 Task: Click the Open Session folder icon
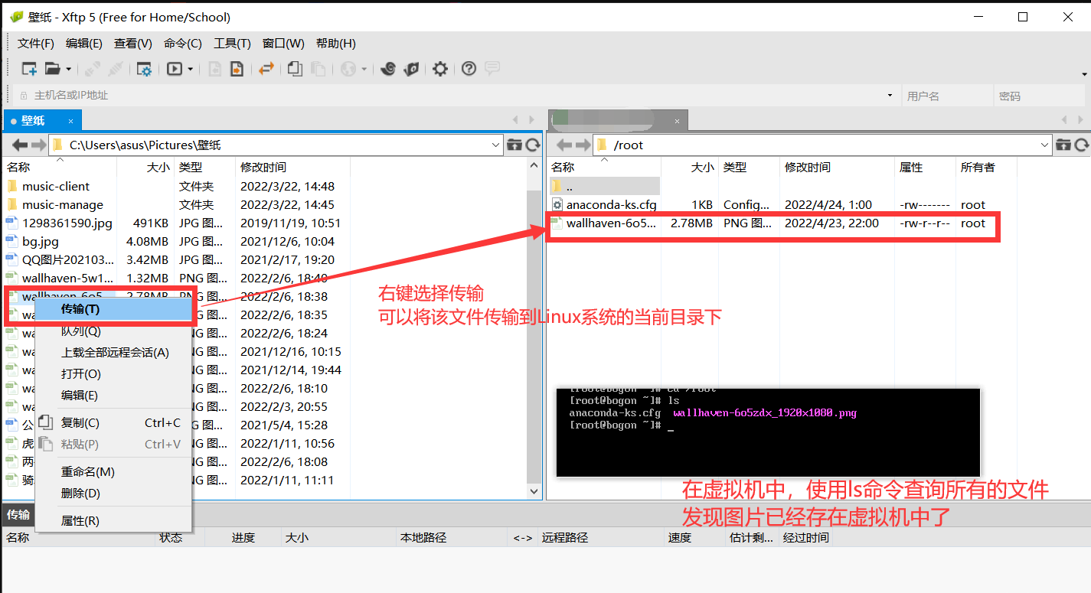coord(52,69)
